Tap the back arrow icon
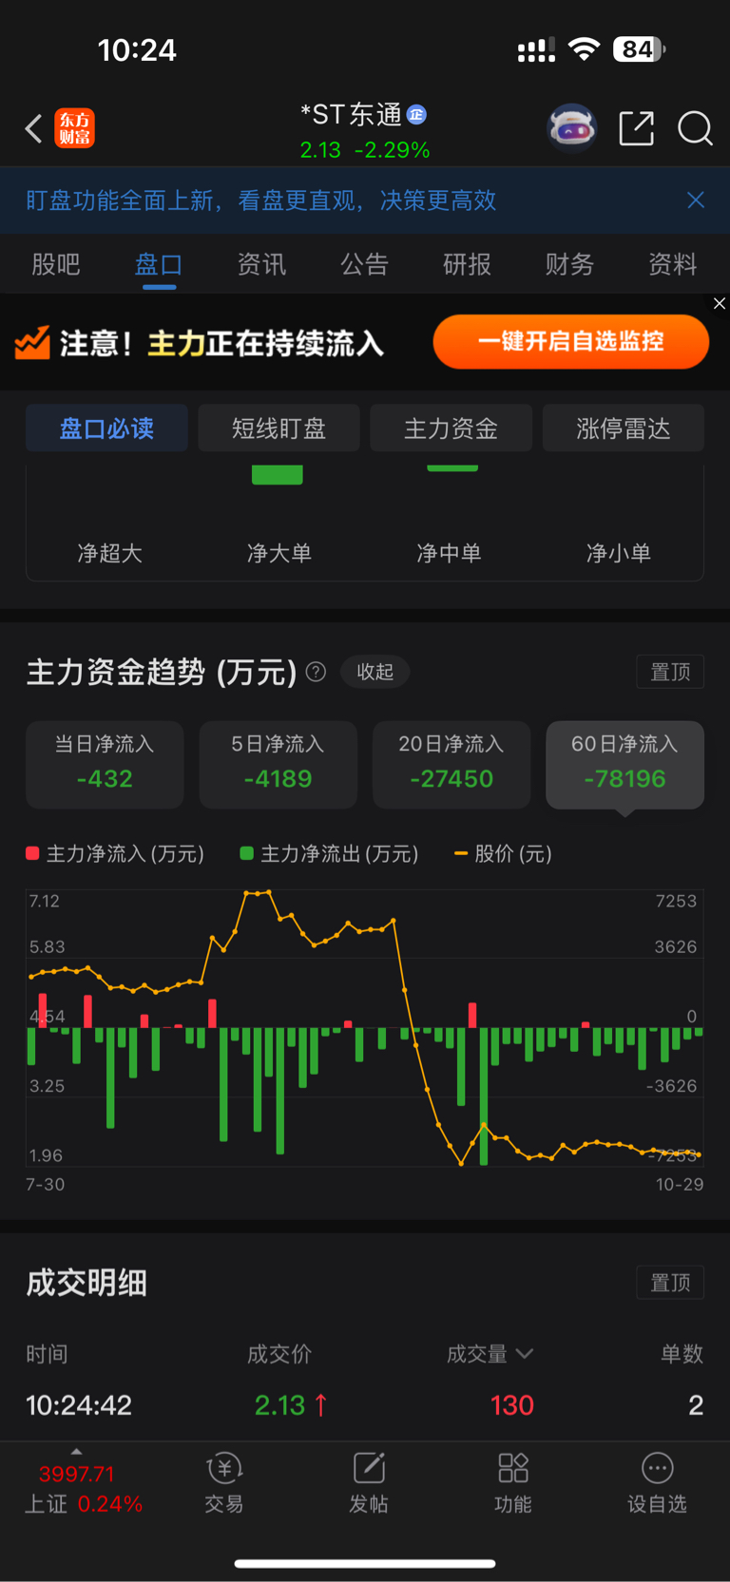This screenshot has height=1582, width=730. (34, 128)
